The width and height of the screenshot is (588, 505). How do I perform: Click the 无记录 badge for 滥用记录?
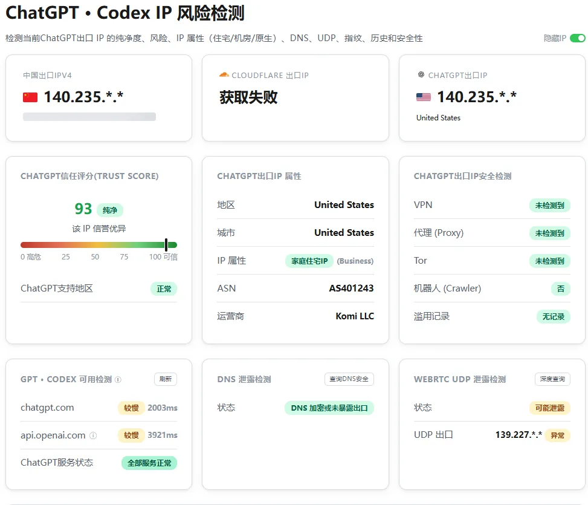[x=554, y=317]
